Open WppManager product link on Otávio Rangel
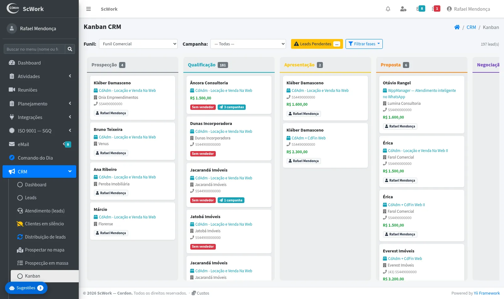 [419, 93]
